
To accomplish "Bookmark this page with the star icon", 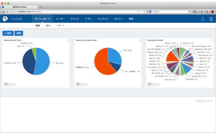I will 139,12.
